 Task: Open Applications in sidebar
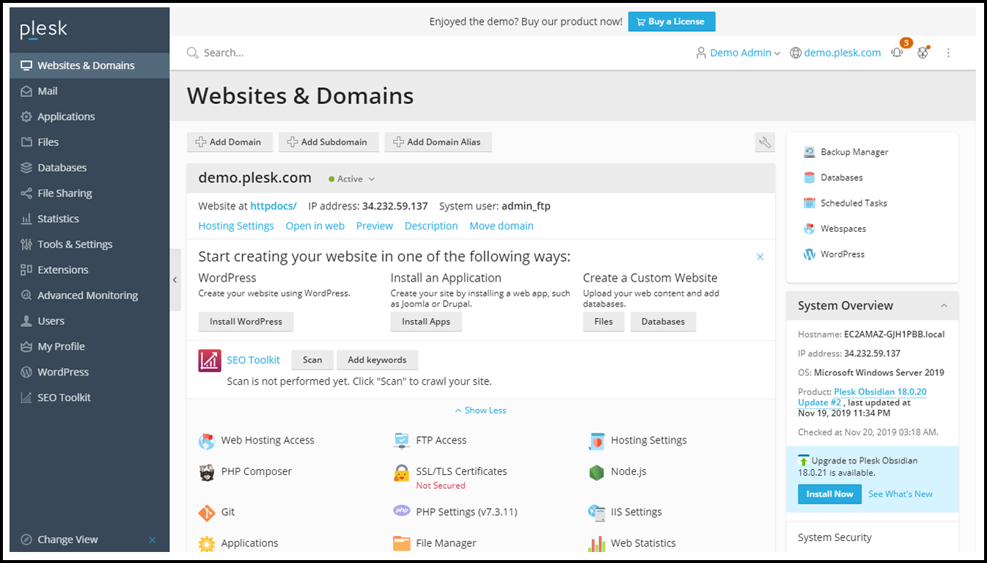pos(90,117)
